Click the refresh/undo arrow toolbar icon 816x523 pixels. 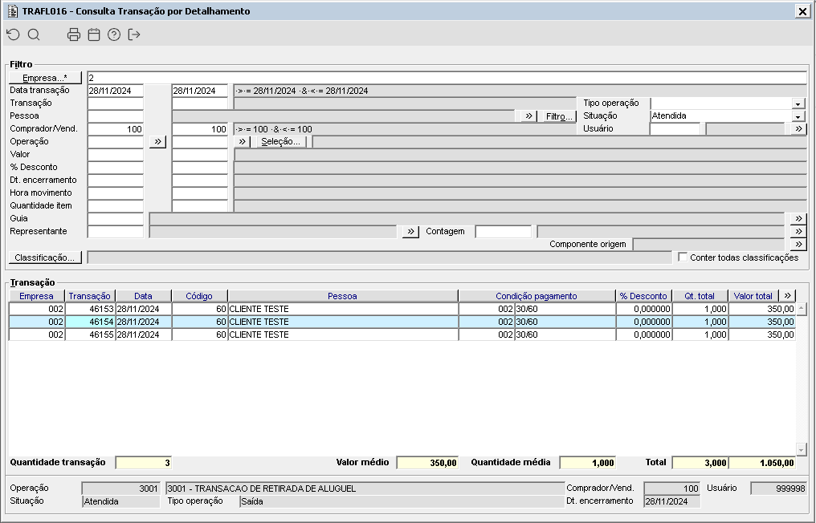click(13, 34)
